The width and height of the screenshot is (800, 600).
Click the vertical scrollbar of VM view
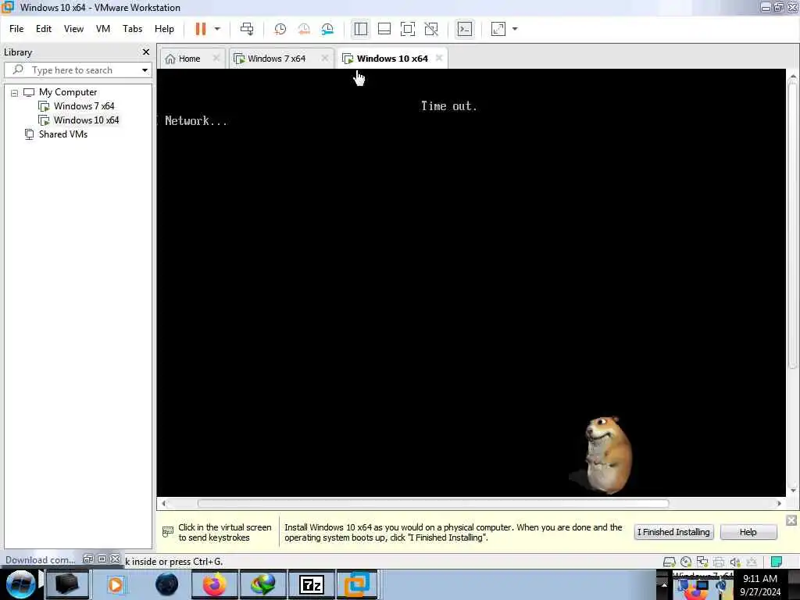(x=792, y=224)
